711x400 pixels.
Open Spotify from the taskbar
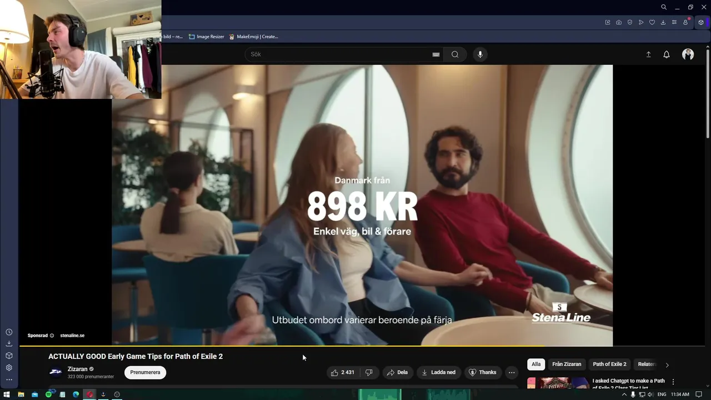point(48,394)
